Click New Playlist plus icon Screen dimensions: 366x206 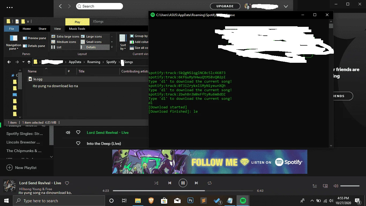(9, 168)
